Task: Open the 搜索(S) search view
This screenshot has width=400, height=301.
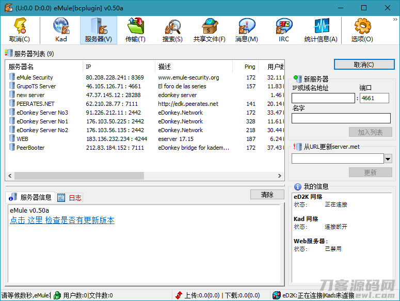Action: pos(172,30)
